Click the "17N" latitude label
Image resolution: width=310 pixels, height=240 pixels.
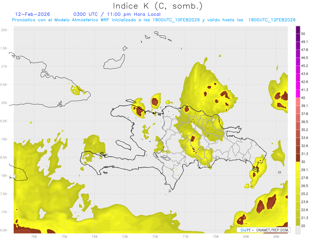(4, 212)
